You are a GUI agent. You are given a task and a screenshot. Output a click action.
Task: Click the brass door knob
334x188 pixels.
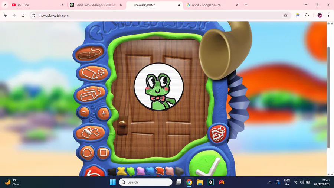(122, 124)
